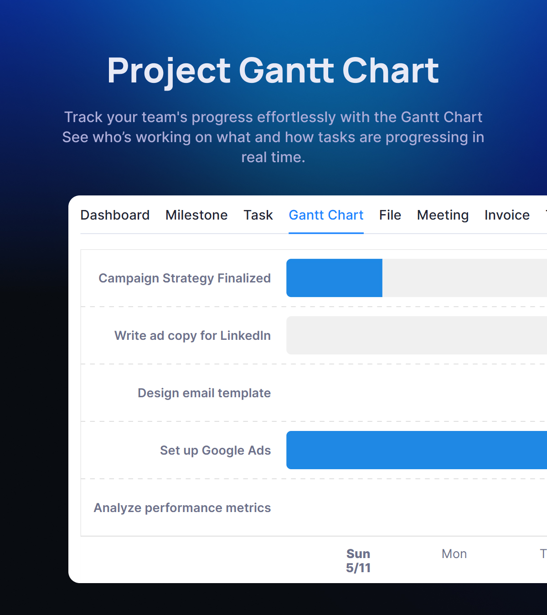Screen dimensions: 547x615
Task: Click the blue underline beneath Gantt Chart
Action: (326, 232)
